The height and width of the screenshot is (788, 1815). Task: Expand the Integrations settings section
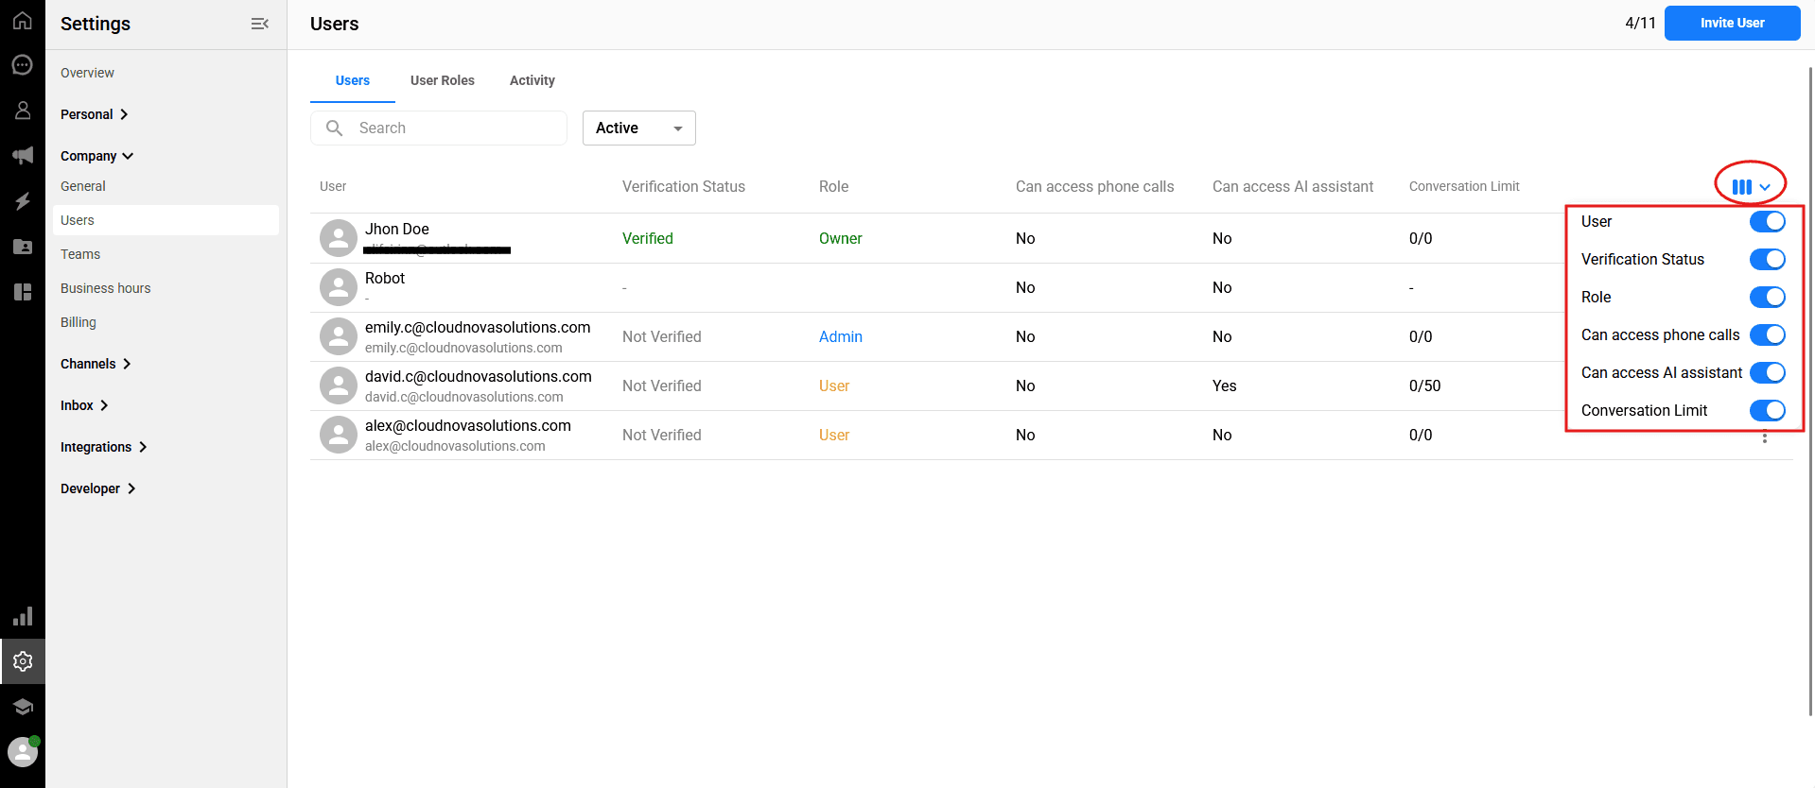103,447
